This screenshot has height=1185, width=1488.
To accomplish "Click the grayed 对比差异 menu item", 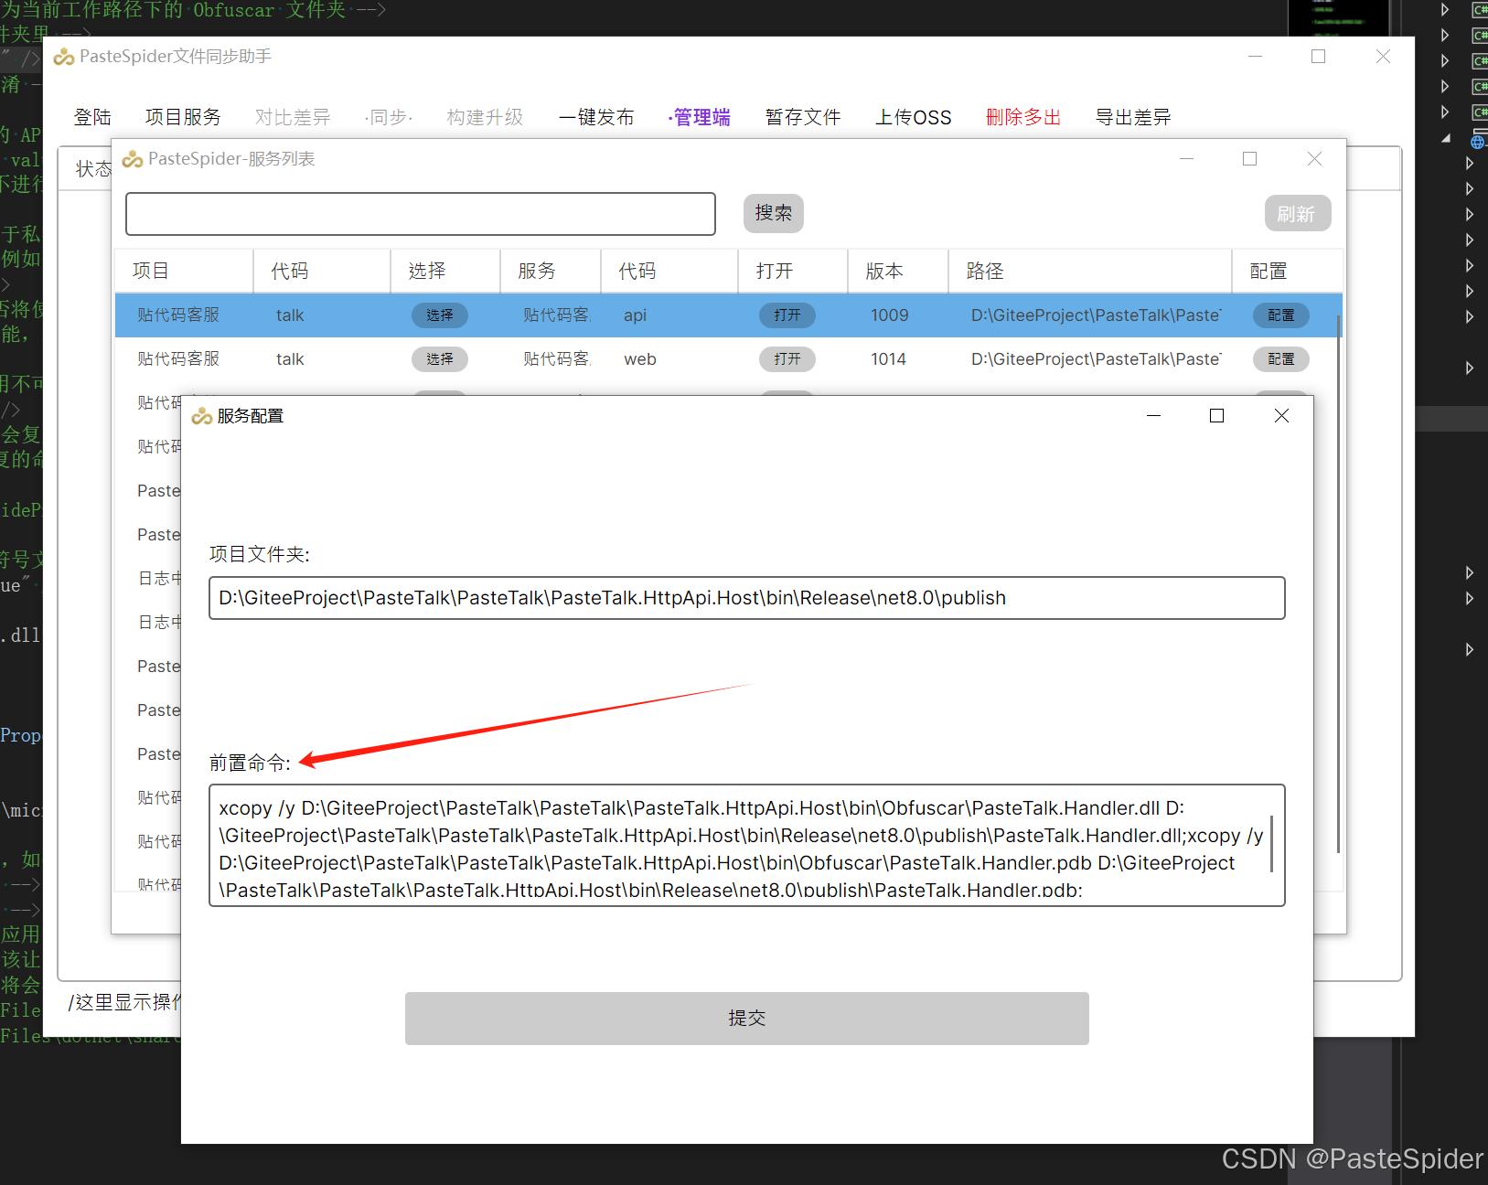I will point(293,117).
